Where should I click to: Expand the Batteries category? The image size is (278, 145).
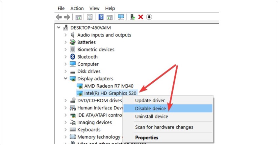click(x=65, y=42)
